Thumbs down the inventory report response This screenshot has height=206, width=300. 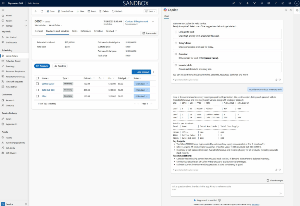[280, 170]
